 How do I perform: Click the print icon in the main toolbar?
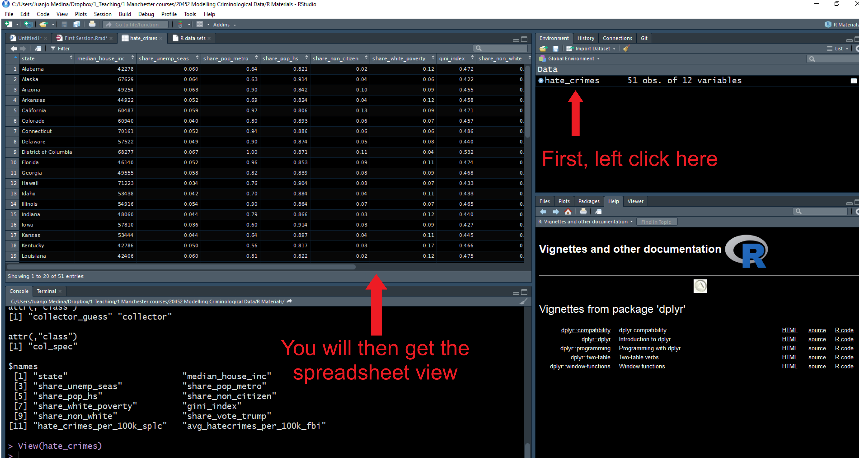click(x=92, y=24)
